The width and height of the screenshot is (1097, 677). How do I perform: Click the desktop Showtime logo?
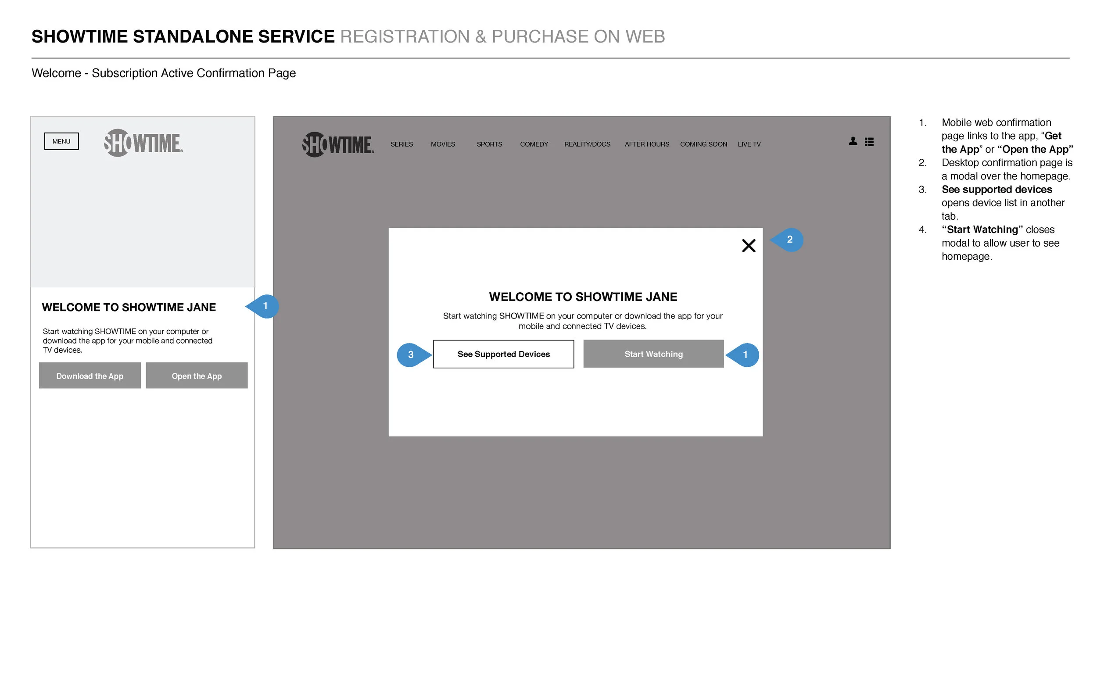(337, 144)
